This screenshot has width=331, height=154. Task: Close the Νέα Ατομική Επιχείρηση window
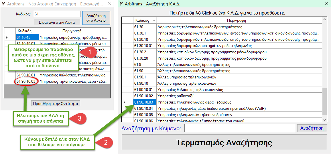(109, 4)
